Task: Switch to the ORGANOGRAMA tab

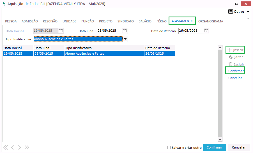Action: (x=211, y=21)
